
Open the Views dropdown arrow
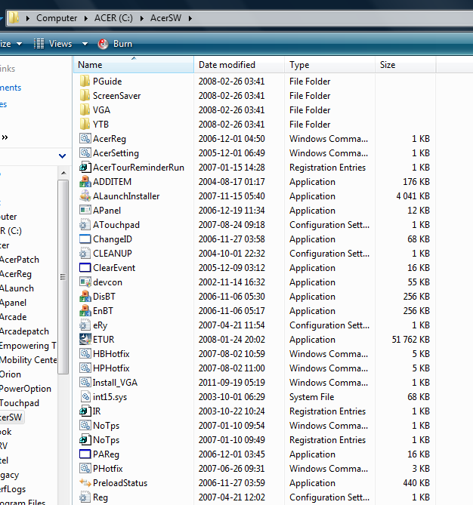pos(85,44)
